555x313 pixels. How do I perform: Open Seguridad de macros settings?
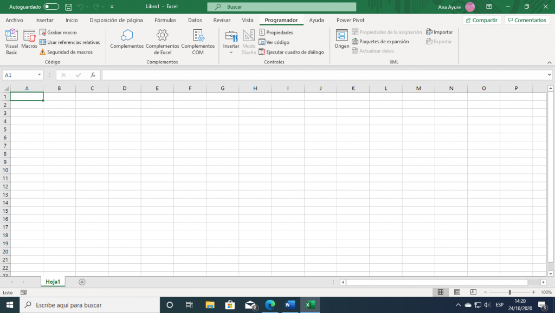[x=66, y=52]
